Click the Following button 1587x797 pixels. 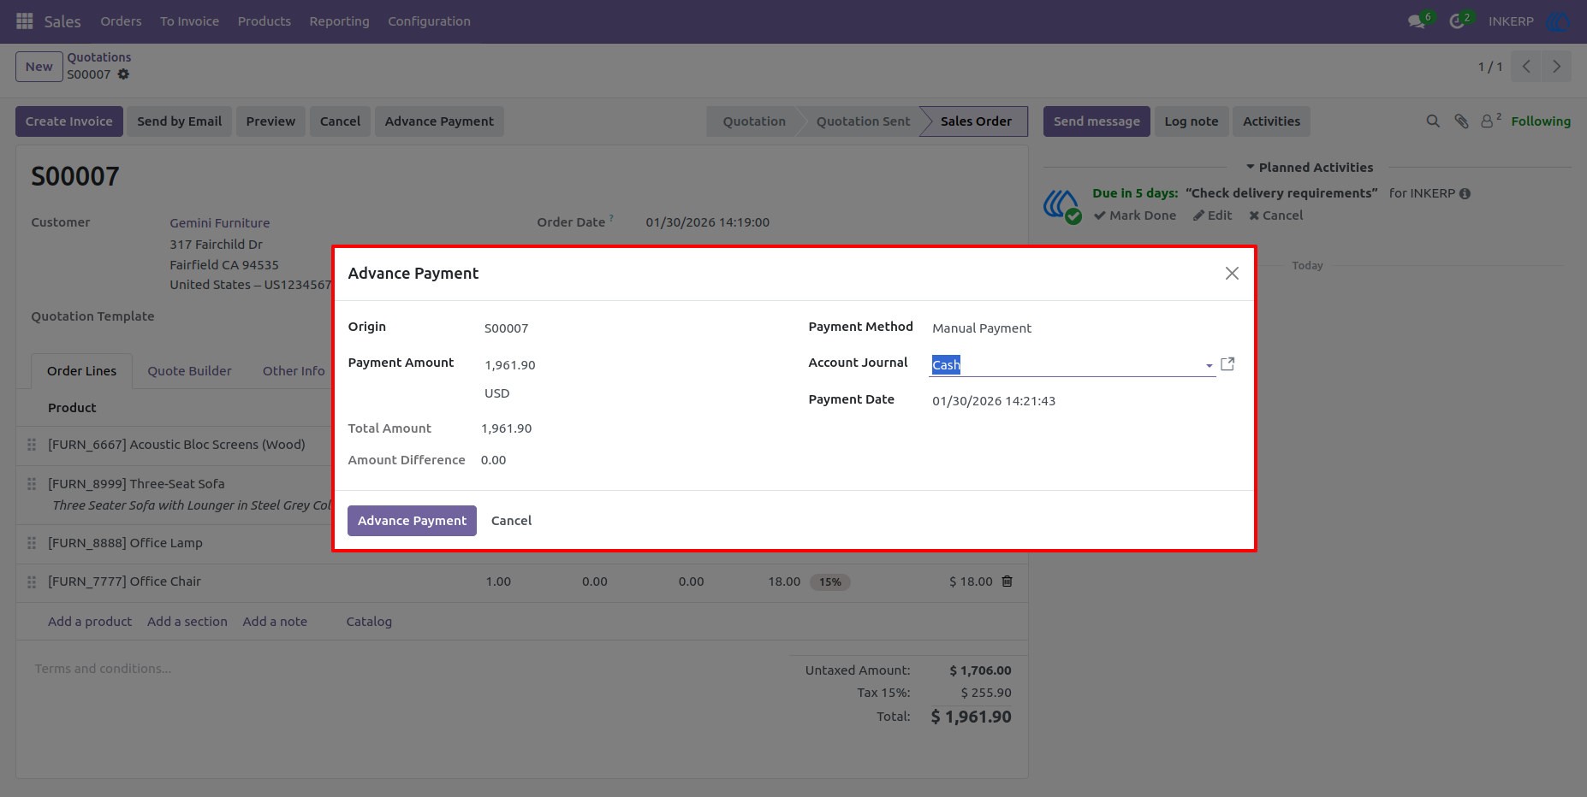tap(1541, 121)
